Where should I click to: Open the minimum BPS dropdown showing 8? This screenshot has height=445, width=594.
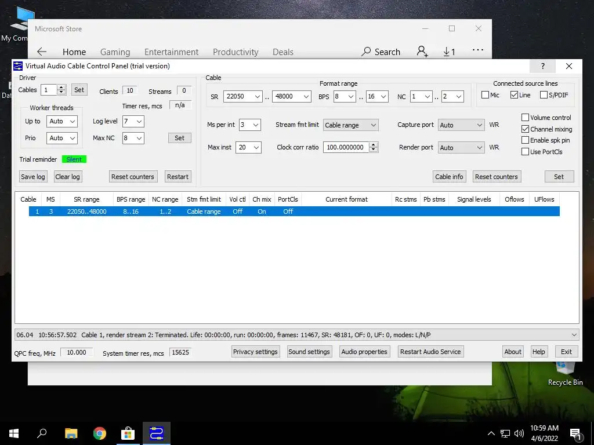pos(351,97)
